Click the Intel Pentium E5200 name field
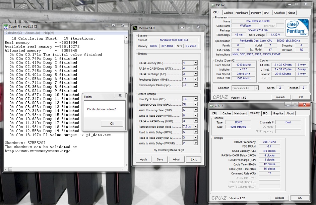Image resolution: width=316 pixels, height=205 pixels. click(x=258, y=21)
